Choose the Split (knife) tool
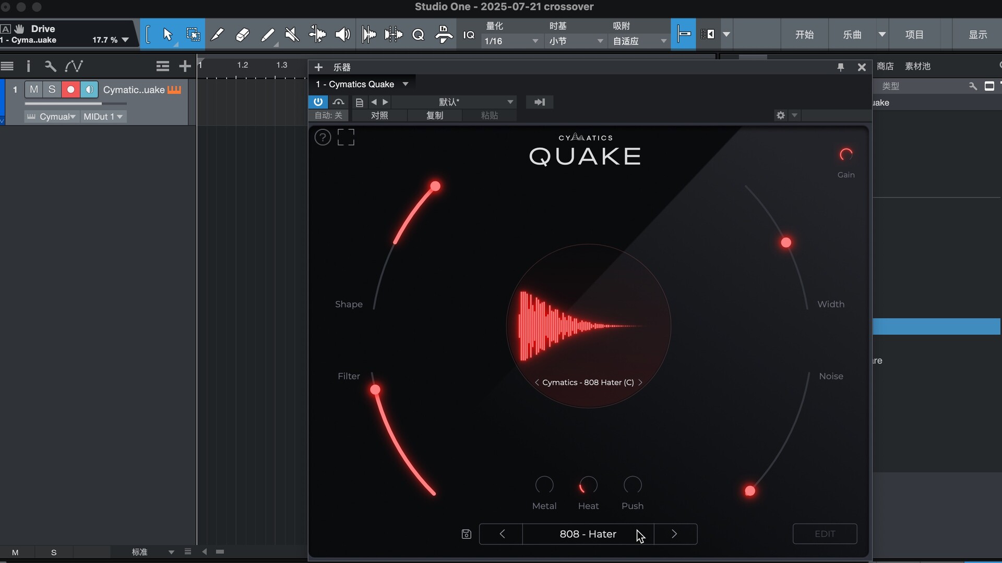Viewport: 1002px width, 563px height. [218, 34]
